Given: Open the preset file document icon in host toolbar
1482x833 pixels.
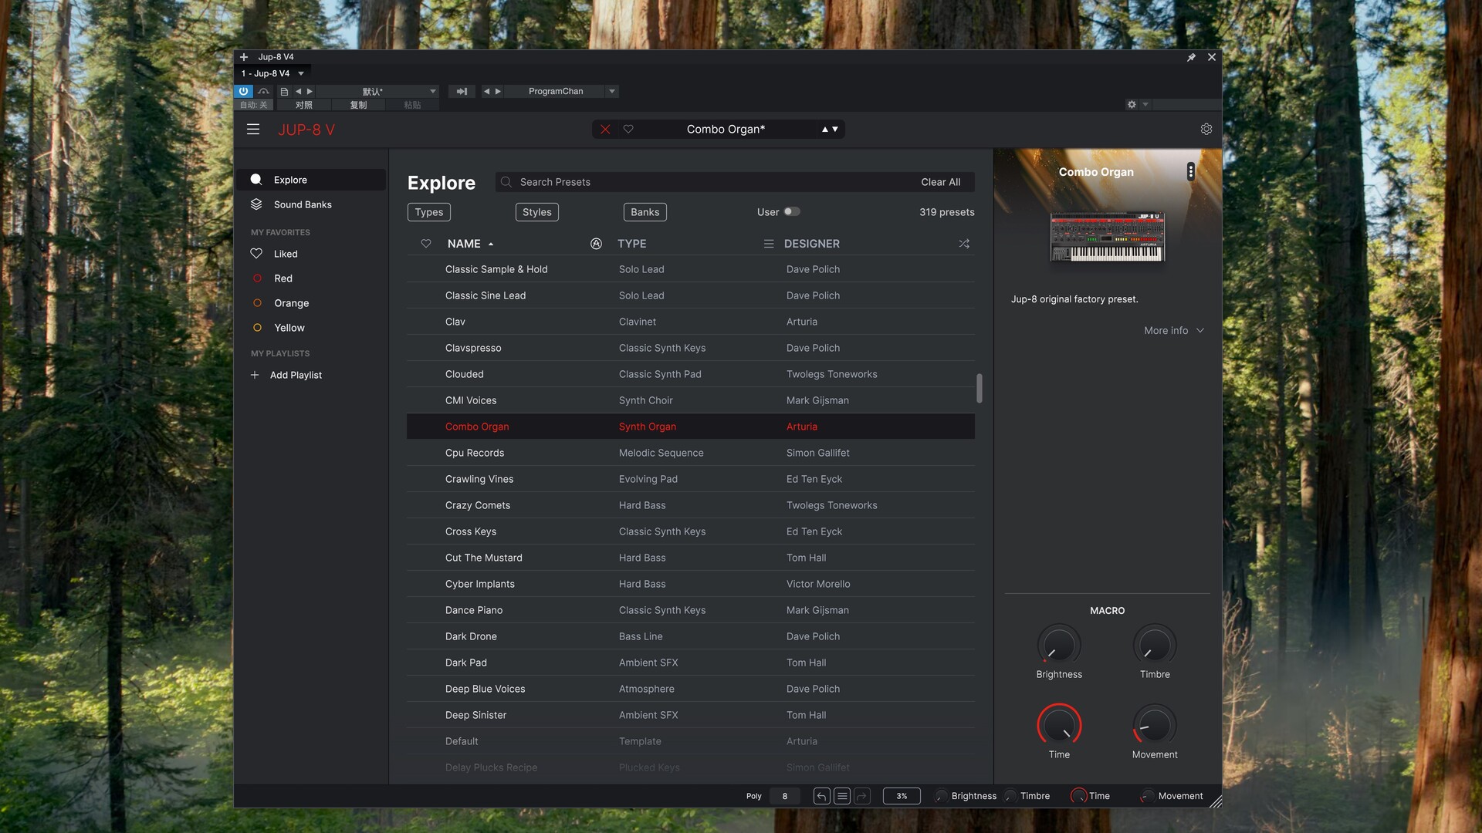Looking at the screenshot, I should pyautogui.click(x=284, y=91).
